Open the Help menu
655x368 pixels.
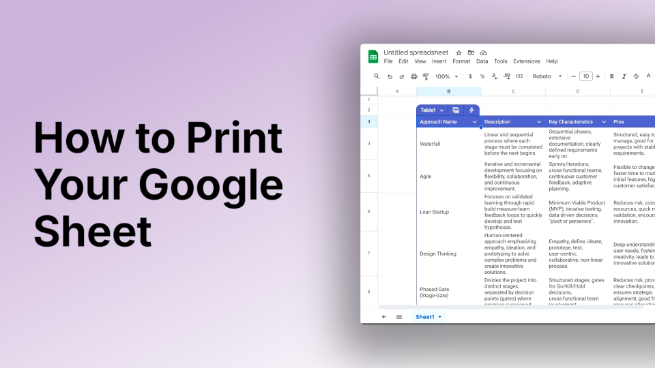(552, 61)
